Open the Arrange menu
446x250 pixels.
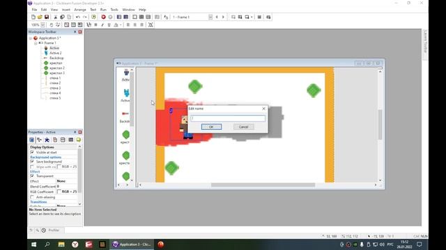80,10
